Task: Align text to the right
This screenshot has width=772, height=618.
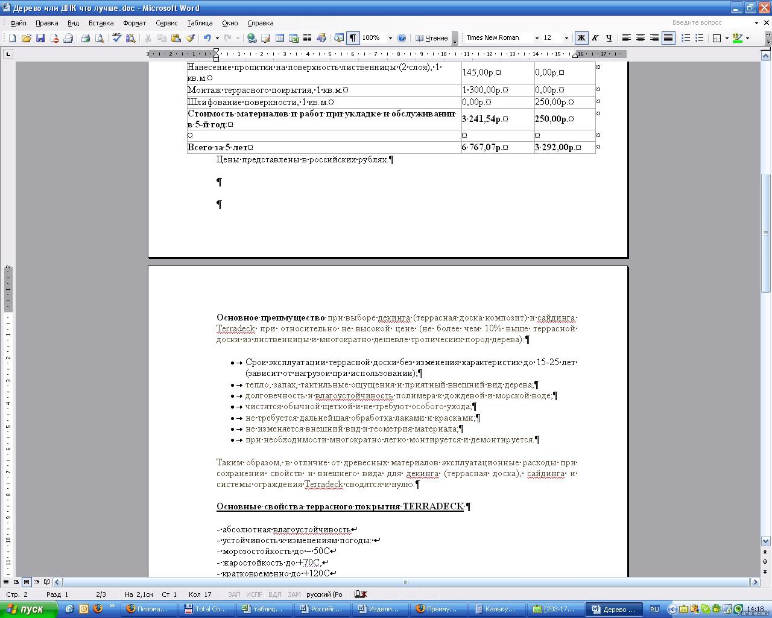Action: tap(654, 38)
